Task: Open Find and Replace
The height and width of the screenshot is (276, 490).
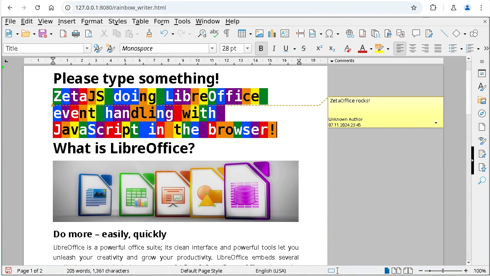Action: click(x=202, y=34)
